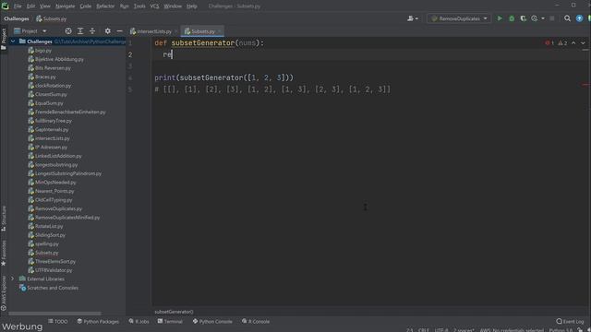591x332 pixels.
Task: Collapse the Challenges root folder
Action: click(13, 41)
